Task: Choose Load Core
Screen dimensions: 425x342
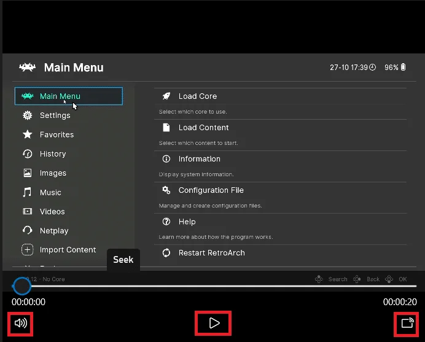Action: (x=281, y=96)
